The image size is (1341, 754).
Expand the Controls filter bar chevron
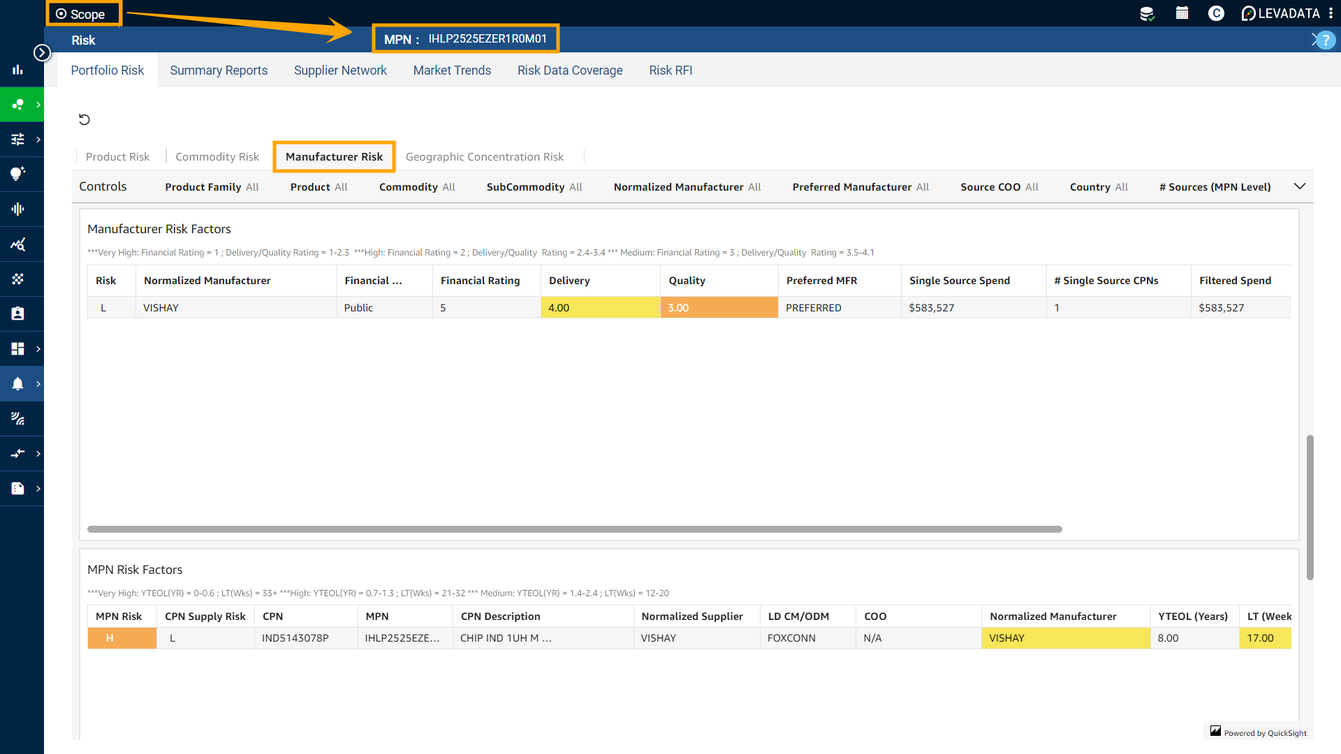coord(1299,186)
